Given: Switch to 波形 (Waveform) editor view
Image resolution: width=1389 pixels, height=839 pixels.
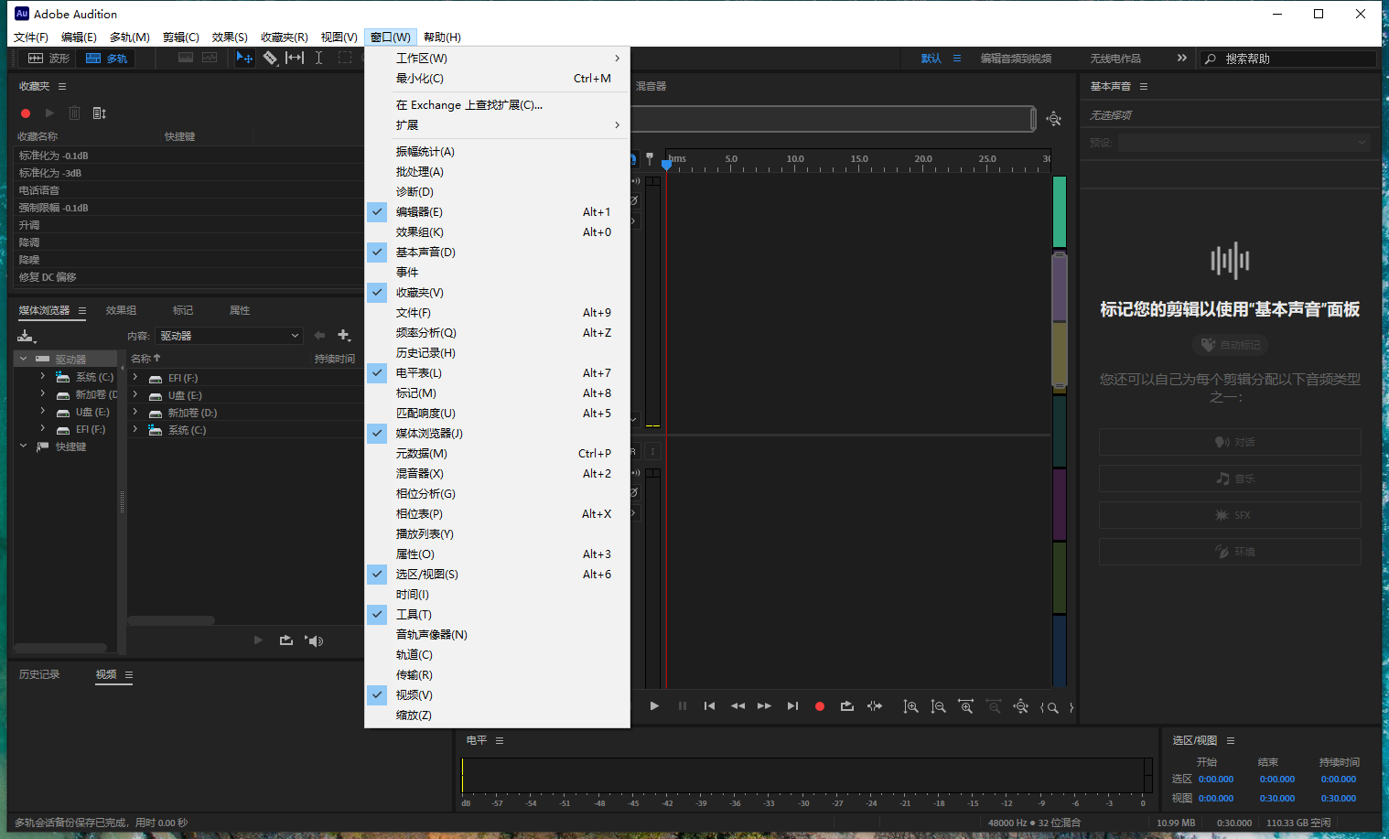Looking at the screenshot, I should point(47,58).
